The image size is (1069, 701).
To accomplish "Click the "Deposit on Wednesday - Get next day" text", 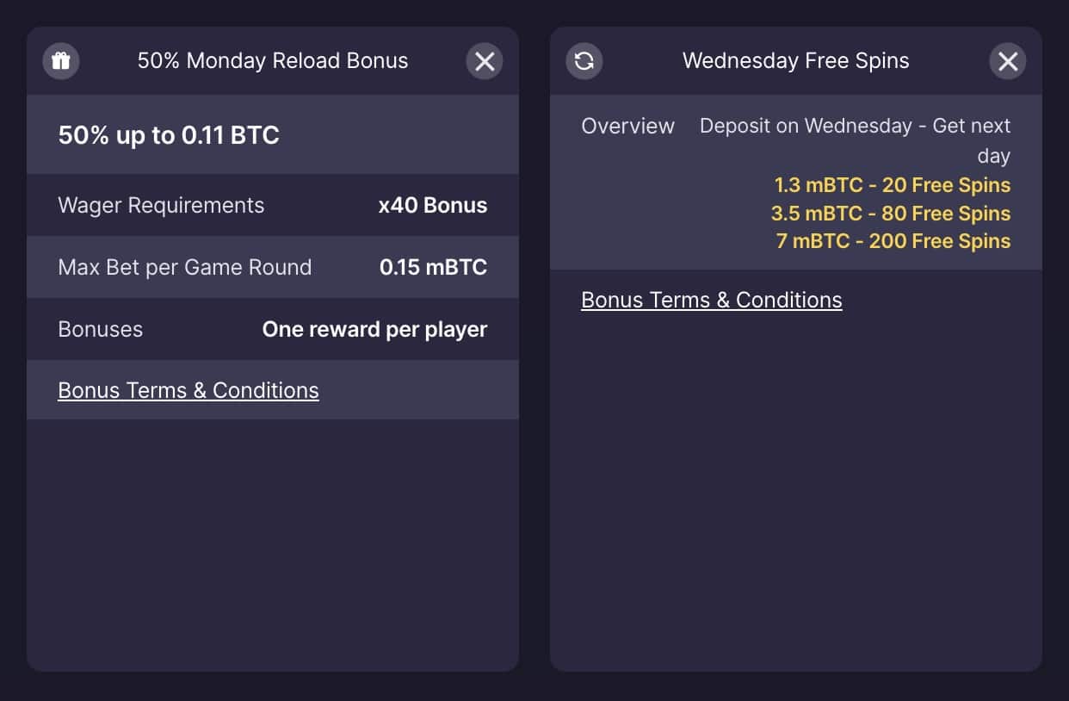I will (855, 127).
